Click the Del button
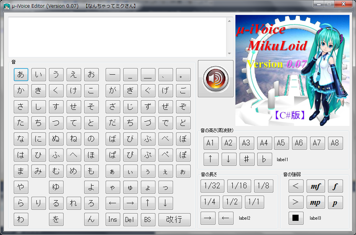 [130, 219]
